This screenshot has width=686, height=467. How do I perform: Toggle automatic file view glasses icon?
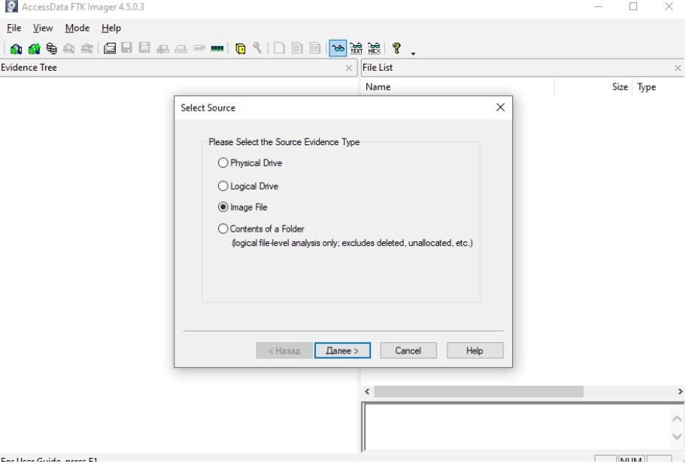(338, 48)
